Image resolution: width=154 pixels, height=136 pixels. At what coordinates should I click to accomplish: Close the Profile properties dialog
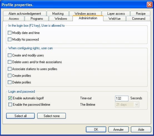[150, 4]
